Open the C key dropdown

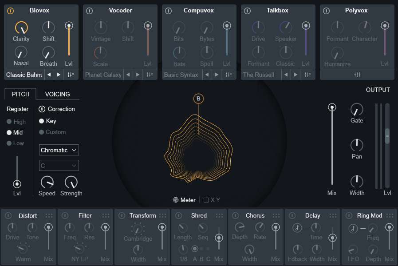point(59,166)
